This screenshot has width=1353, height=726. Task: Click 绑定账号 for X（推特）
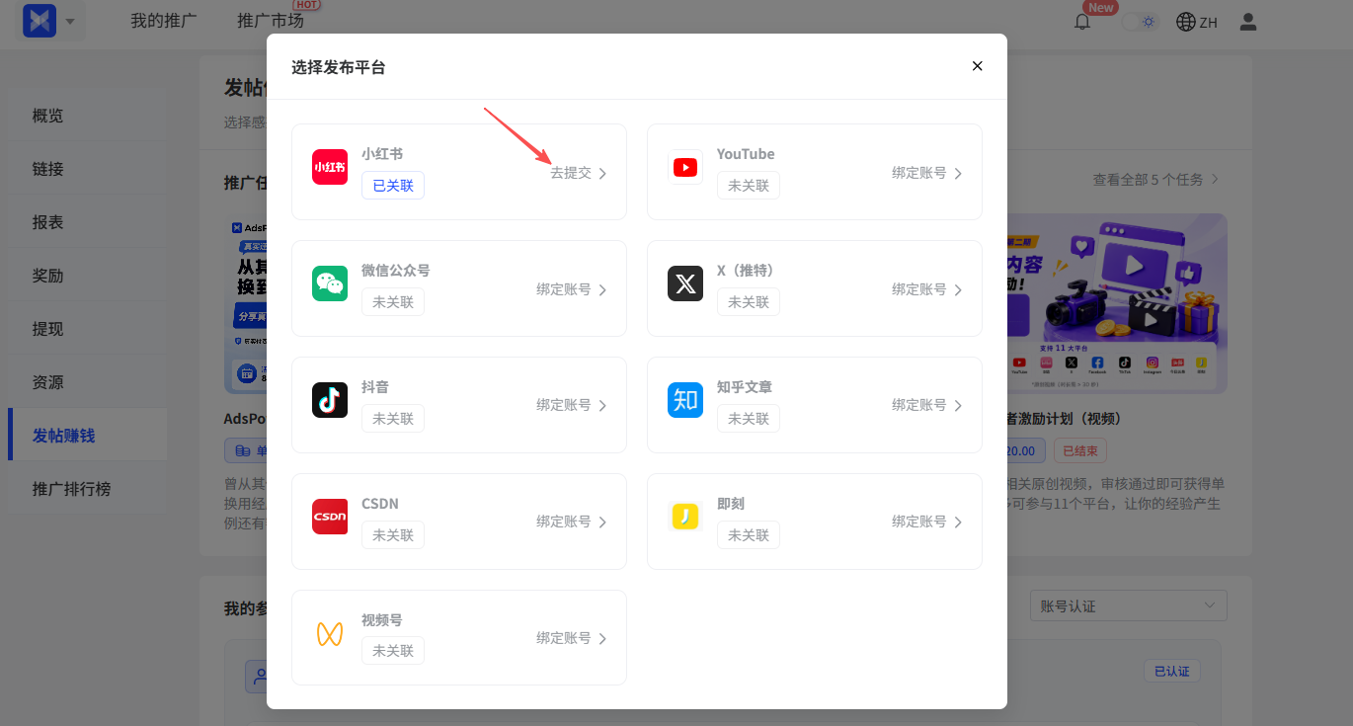point(919,289)
